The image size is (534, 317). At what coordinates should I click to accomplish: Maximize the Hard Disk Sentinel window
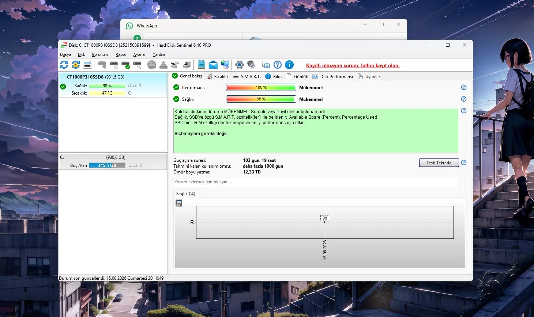click(447, 45)
